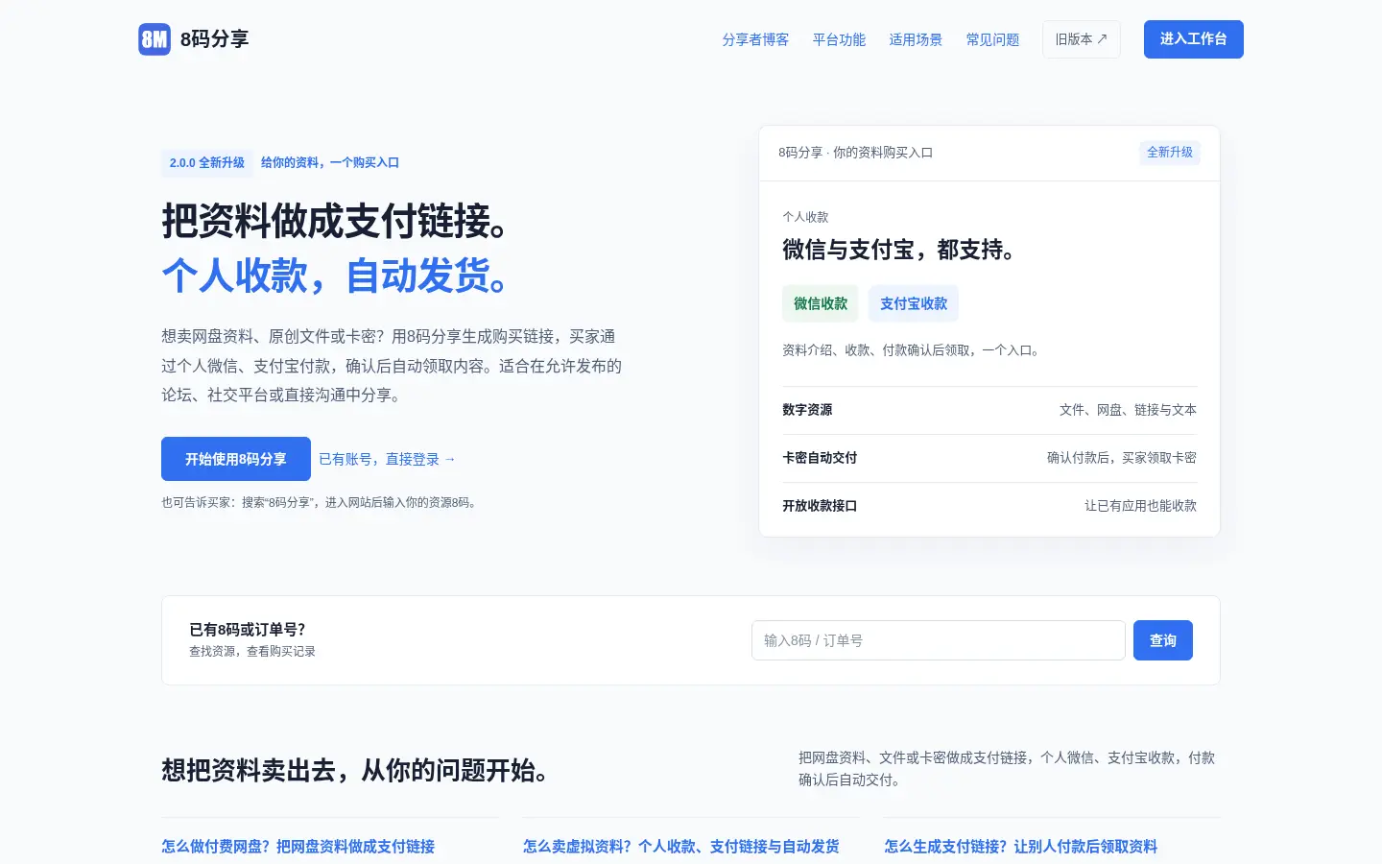Screen dimensions: 1382x864
Task: Click the heading 想把资料卖出去，从你的问题开始。
Action: pos(357,770)
